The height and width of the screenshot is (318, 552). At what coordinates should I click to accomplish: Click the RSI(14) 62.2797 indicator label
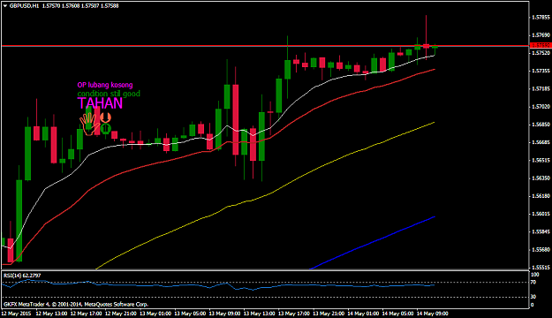(22, 276)
